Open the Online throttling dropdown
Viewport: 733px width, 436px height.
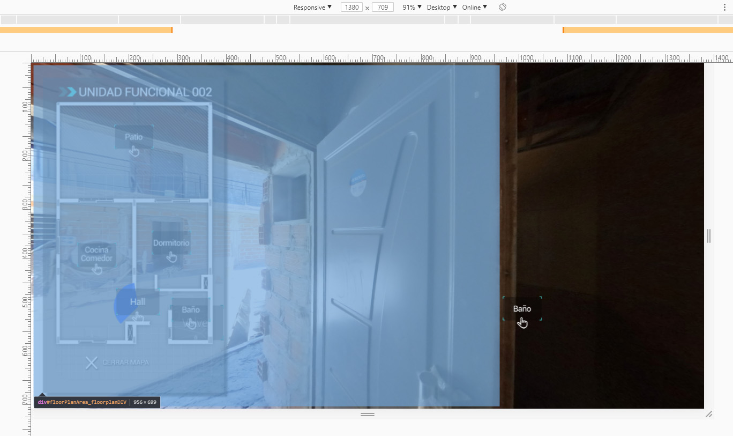coord(474,7)
